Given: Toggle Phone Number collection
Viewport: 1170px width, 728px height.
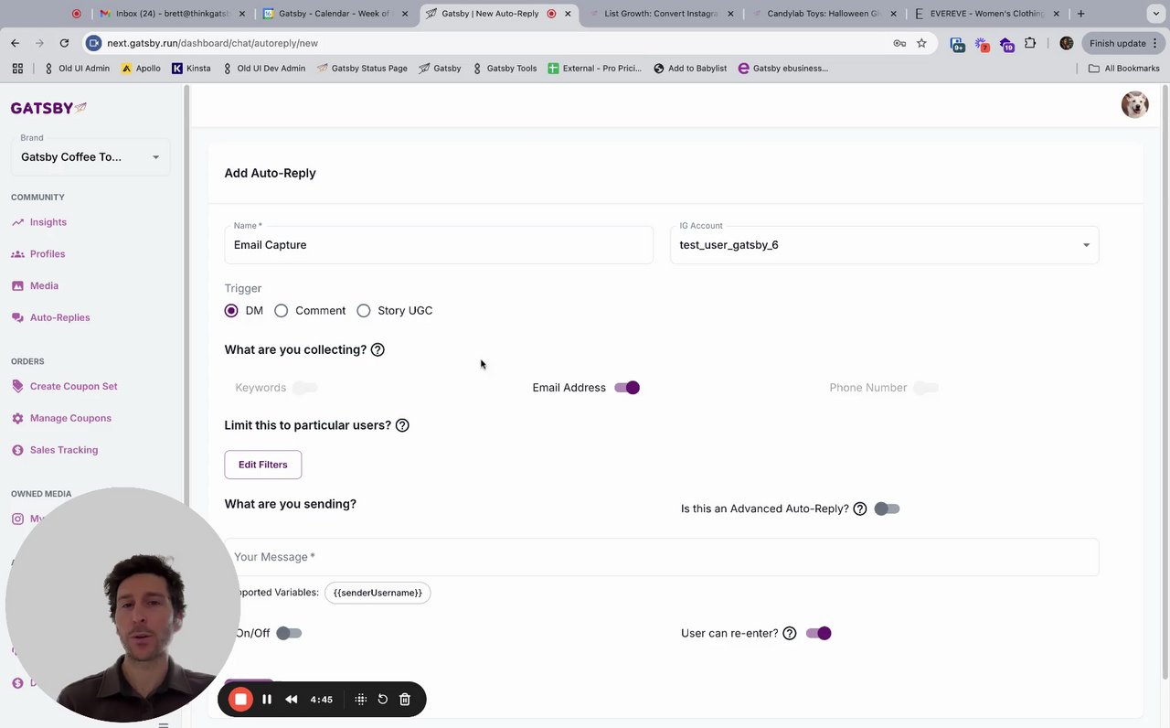Looking at the screenshot, I should click(x=926, y=388).
